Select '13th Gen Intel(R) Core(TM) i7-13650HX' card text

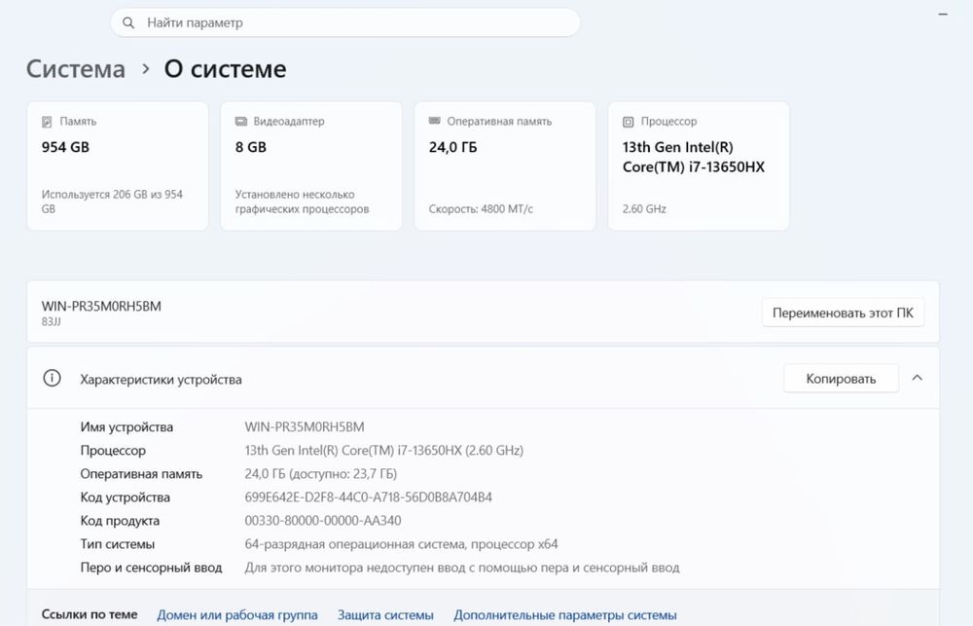coord(694,157)
